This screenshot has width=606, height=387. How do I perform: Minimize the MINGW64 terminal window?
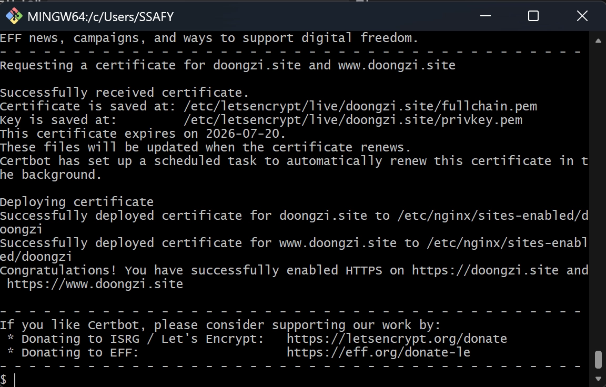coord(484,16)
